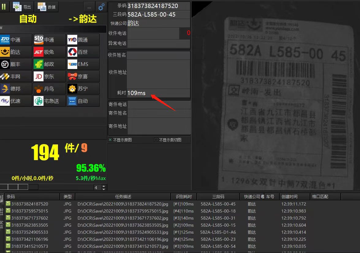The image size is (360, 253).
Task: Click the 95.36% recognition rate
Action: click(x=91, y=168)
